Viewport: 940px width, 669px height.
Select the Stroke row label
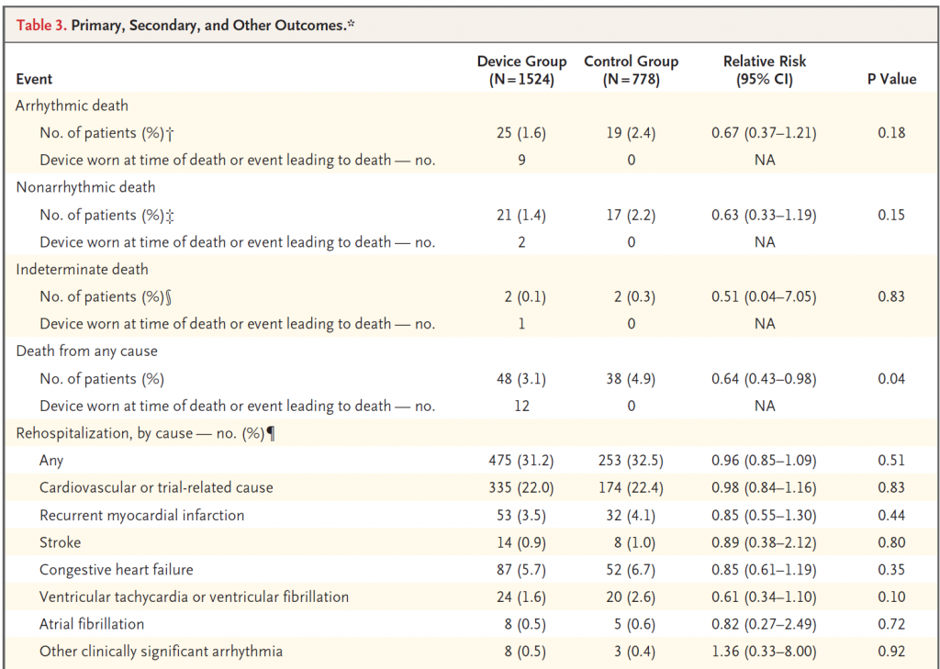click(60, 542)
